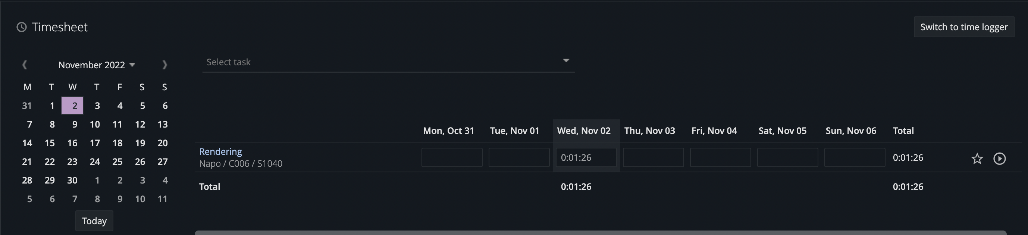Viewport: 1028px width, 235px height.
Task: Select November 27 on the calendar
Action: 162,162
